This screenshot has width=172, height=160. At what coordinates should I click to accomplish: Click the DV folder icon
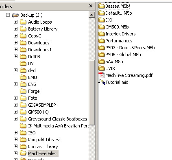23,64
